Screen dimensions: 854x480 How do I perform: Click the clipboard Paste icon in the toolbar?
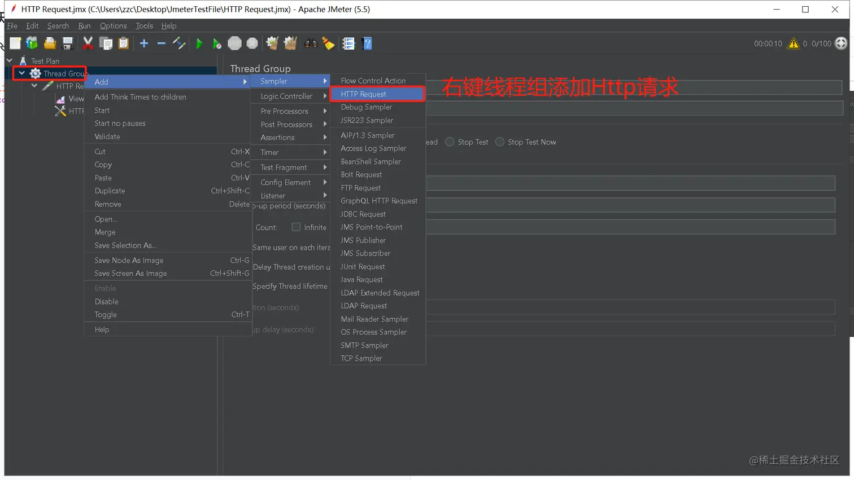(x=123, y=43)
